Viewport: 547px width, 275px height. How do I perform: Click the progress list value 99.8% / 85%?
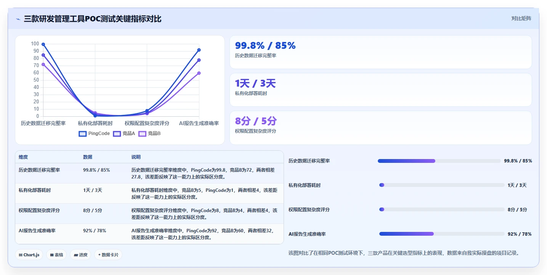pos(518,161)
